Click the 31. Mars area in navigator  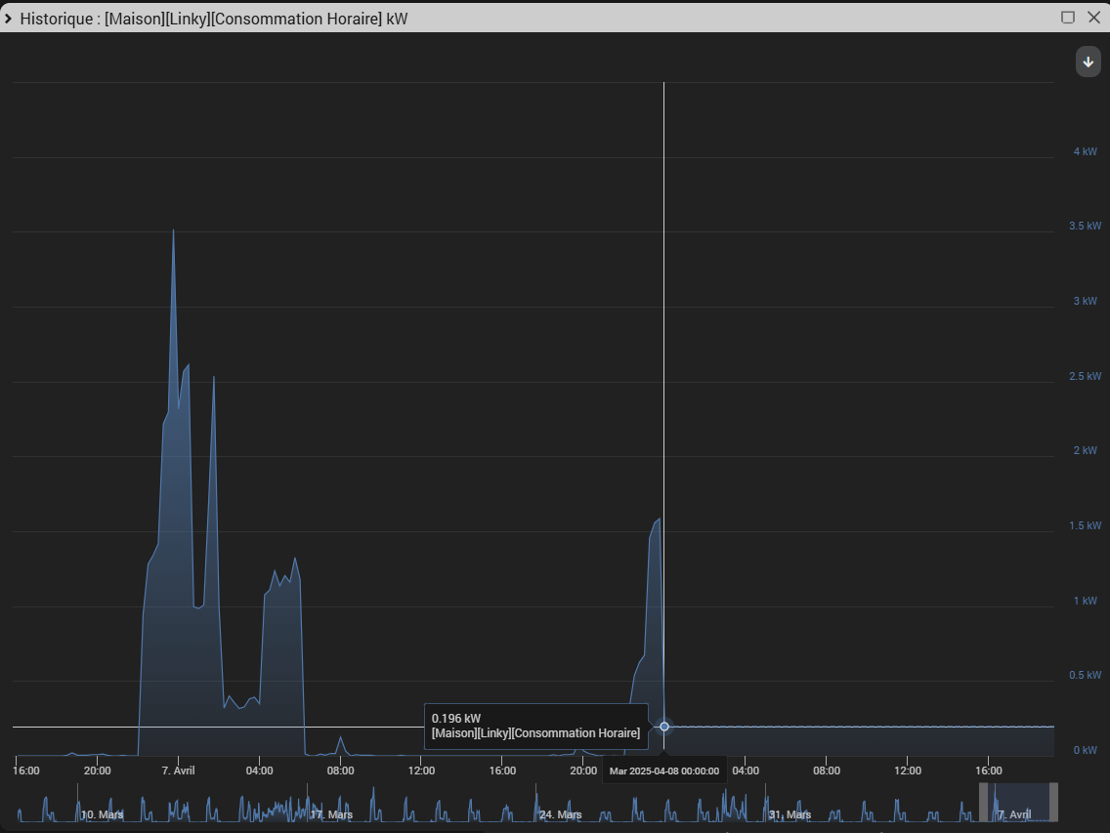(x=790, y=814)
